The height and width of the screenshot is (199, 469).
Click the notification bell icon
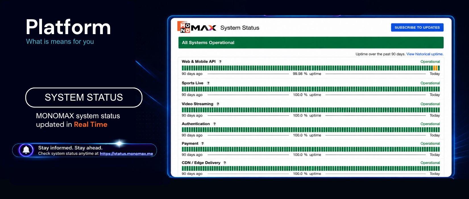[26, 150]
